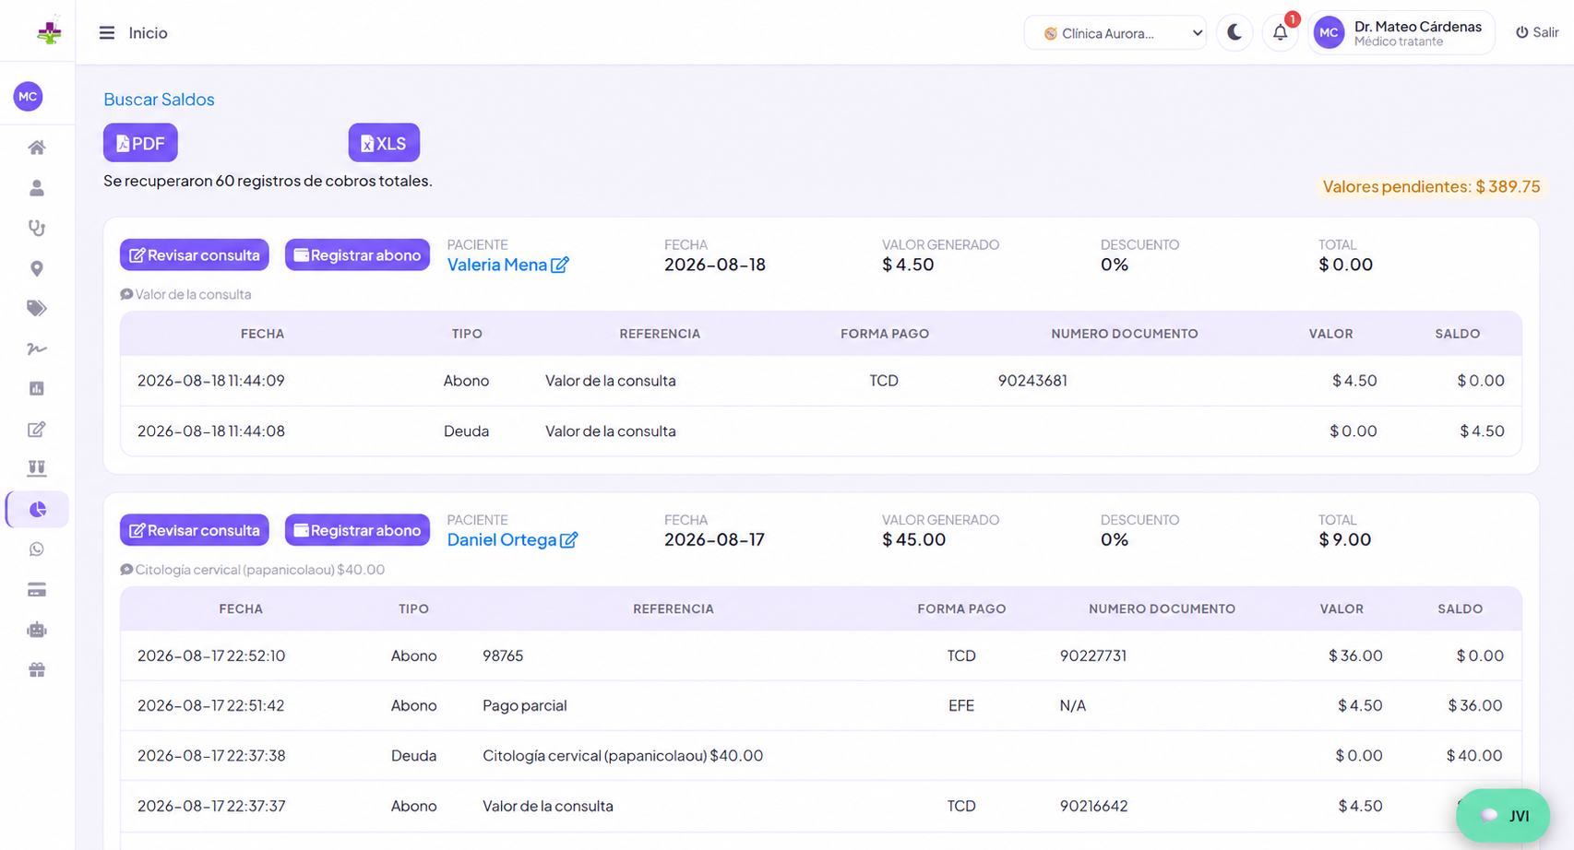
Task: Click the Citología cervical $40.00 comment note
Action: pos(253,570)
